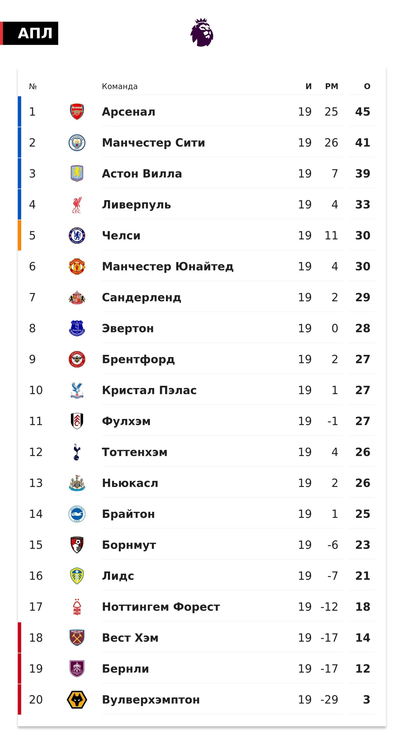Click the Liverpool club crest
The width and height of the screenshot is (403, 735).
[77, 204]
